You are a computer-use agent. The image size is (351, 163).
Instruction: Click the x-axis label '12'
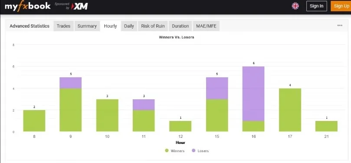point(180,137)
